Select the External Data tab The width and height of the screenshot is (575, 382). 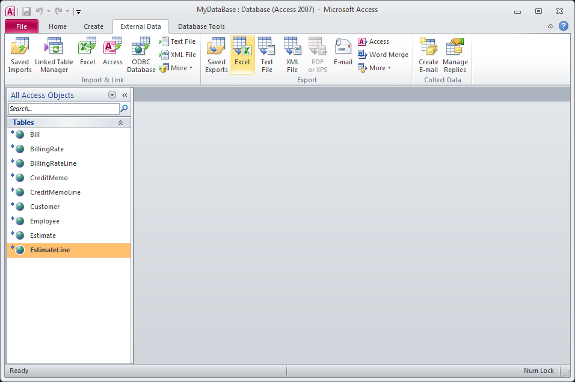(x=141, y=26)
